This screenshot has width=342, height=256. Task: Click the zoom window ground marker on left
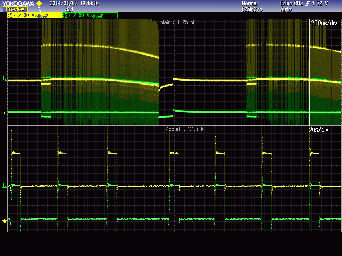click(5, 221)
